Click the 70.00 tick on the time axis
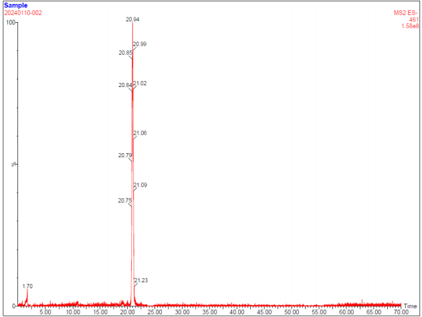Screen dimensions: 422x317 click(x=401, y=312)
